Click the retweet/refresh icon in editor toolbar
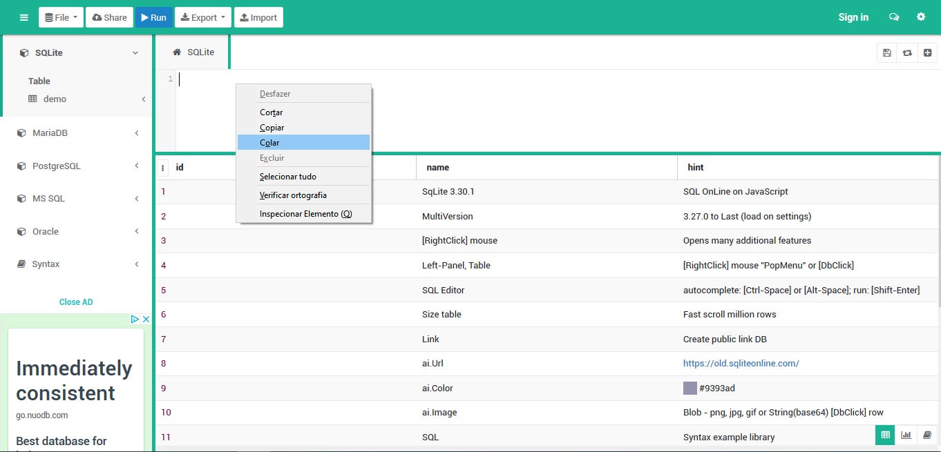 [x=907, y=52]
